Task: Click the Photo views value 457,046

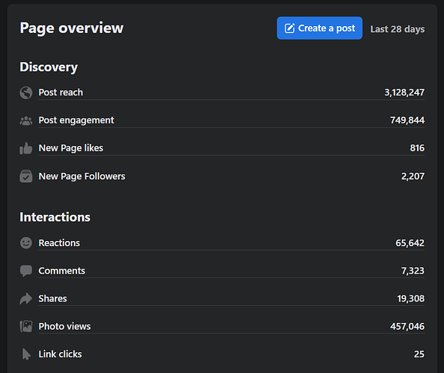Action: coord(407,327)
